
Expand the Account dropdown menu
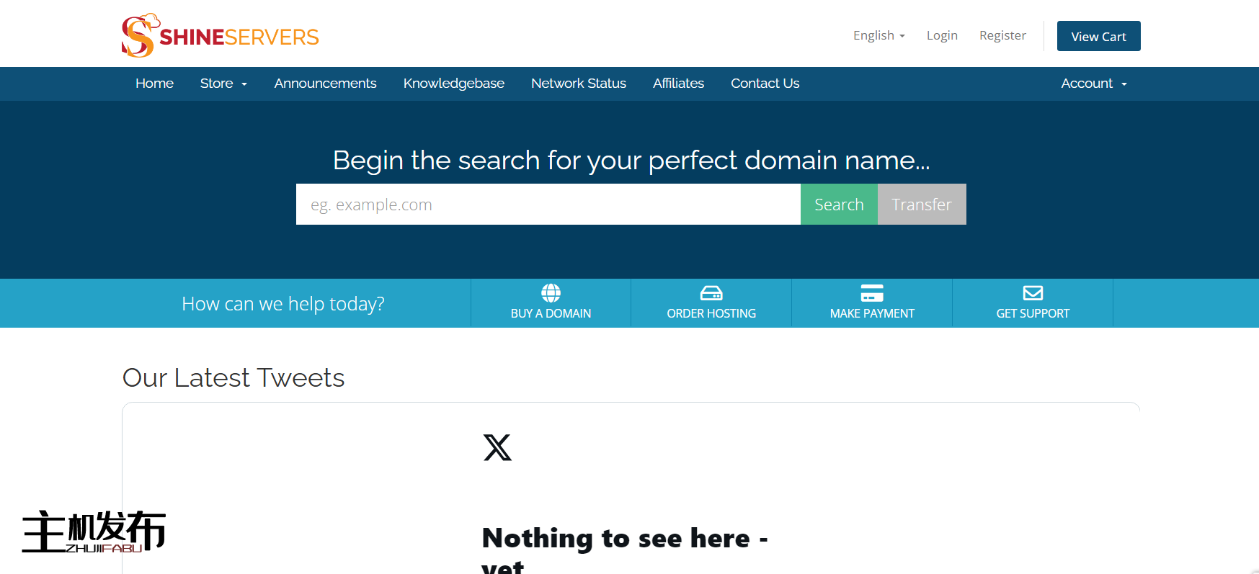[1093, 84]
